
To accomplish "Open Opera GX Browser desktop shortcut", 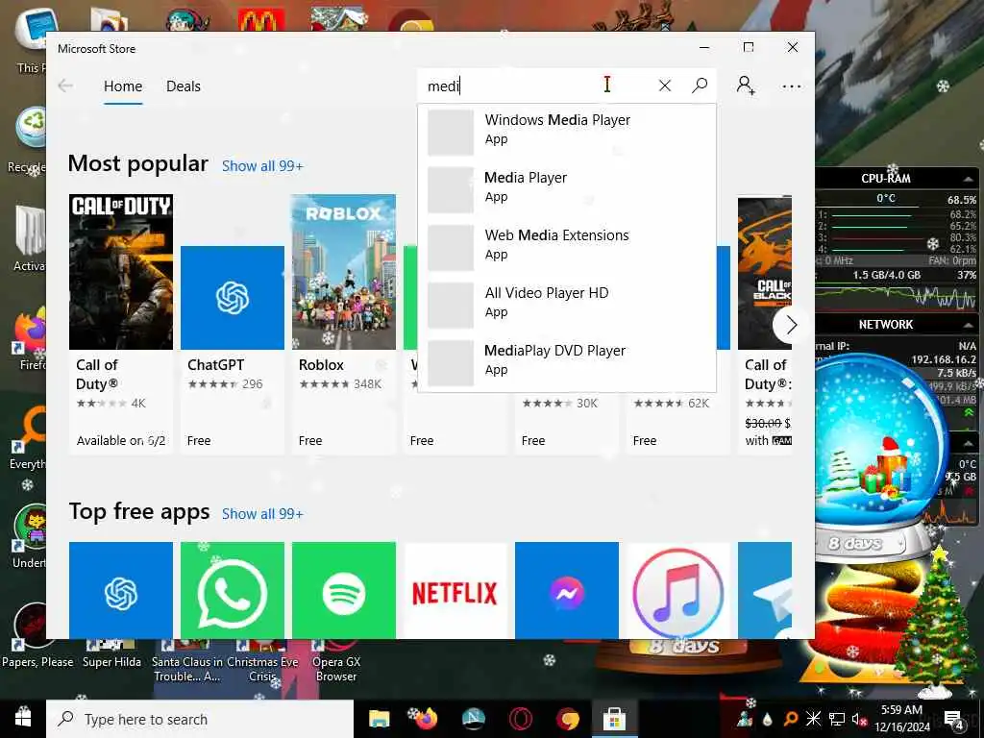I will [336, 661].
